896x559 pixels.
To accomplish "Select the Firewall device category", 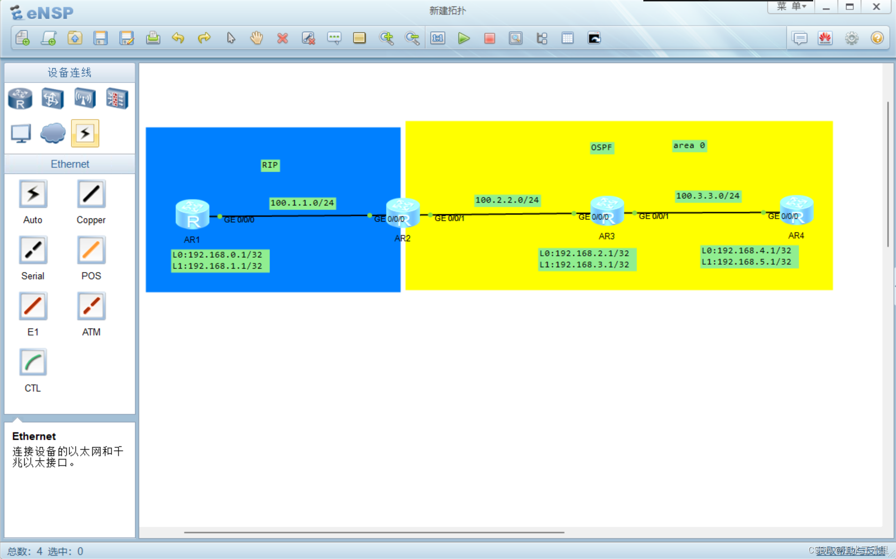I will 117,99.
